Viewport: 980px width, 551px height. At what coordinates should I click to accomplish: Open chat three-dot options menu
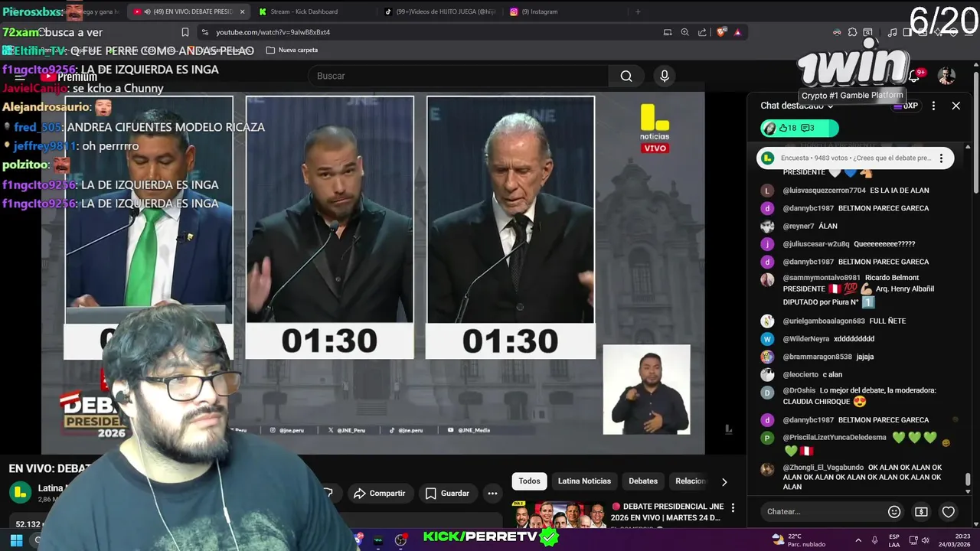click(x=933, y=106)
